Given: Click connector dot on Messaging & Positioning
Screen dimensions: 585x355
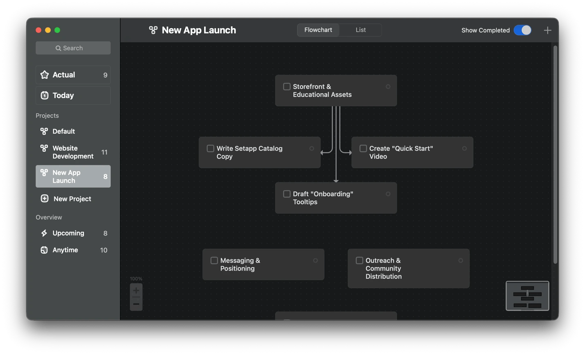Looking at the screenshot, I should pos(315,260).
